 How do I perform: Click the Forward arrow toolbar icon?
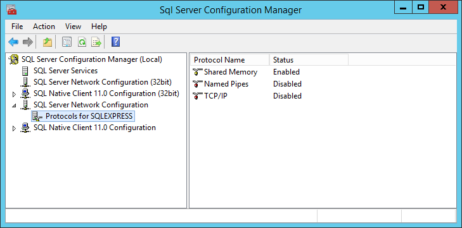tap(28, 42)
